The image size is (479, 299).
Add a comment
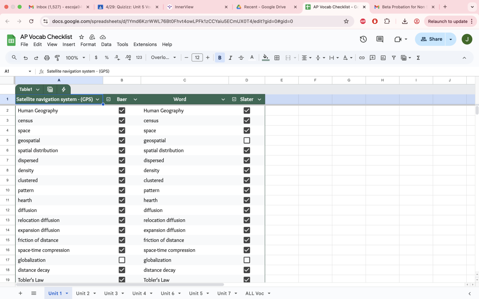coord(372,58)
